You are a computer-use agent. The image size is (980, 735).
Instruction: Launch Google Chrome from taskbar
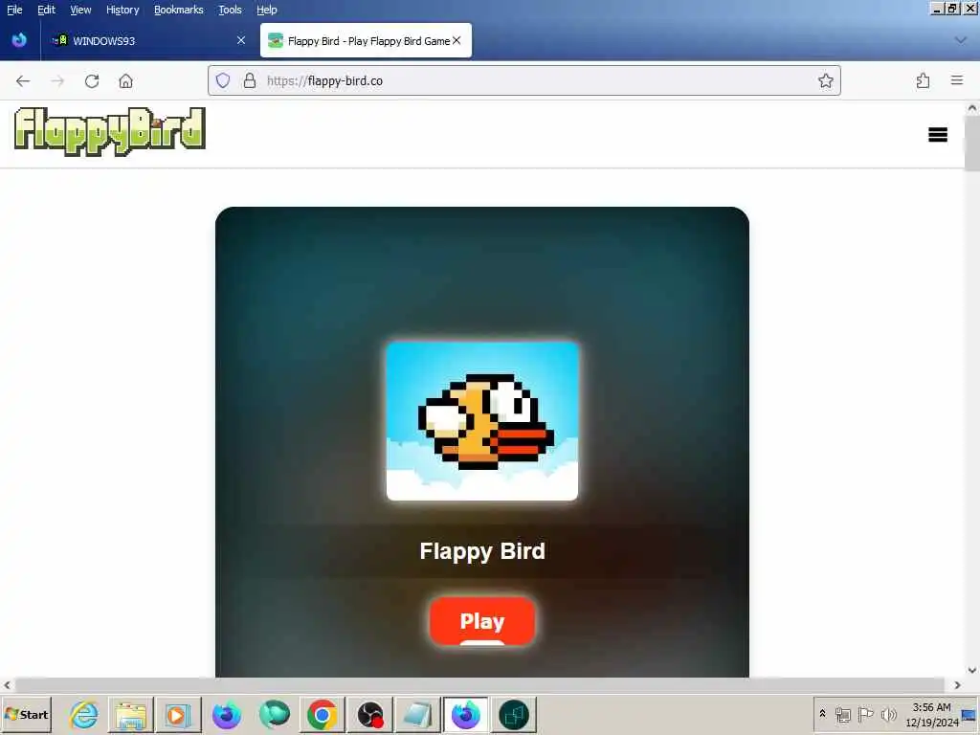coord(322,714)
